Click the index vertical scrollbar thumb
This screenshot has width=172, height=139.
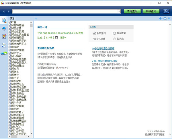(x=31, y=25)
